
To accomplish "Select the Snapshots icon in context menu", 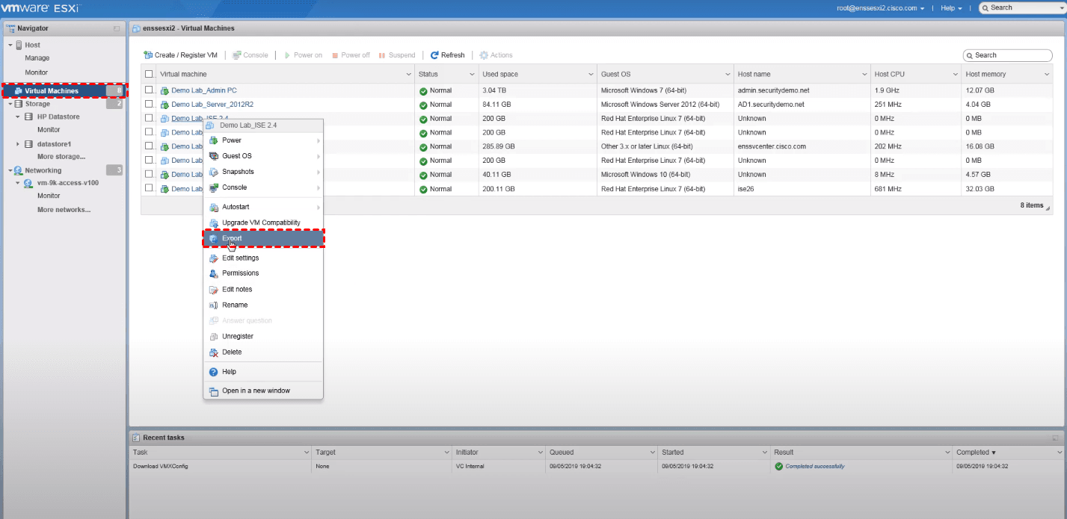I will (214, 172).
